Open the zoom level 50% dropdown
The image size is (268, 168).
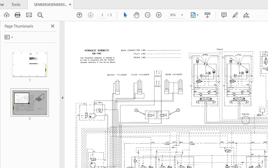(x=182, y=15)
